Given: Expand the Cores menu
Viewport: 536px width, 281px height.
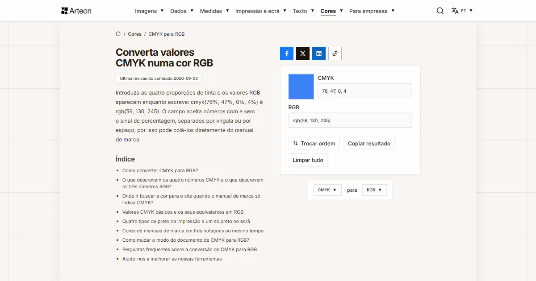Looking at the screenshot, I should pyautogui.click(x=332, y=11).
